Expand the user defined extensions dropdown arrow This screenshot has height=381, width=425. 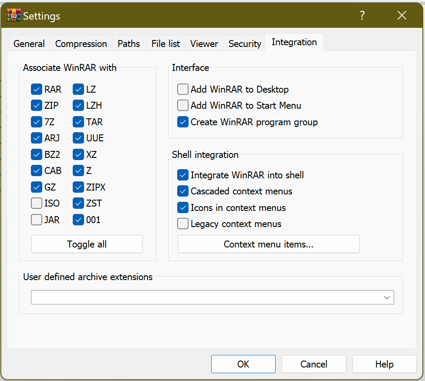click(x=386, y=297)
